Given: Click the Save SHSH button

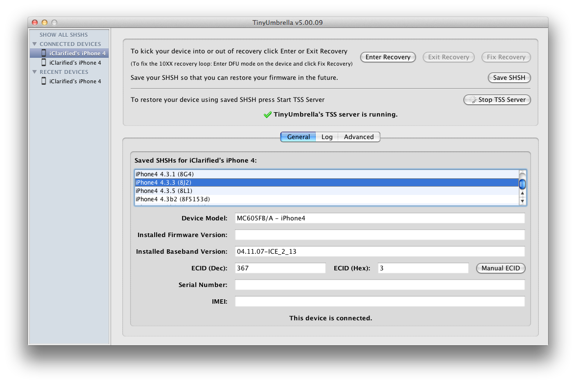Looking at the screenshot, I should pos(509,78).
